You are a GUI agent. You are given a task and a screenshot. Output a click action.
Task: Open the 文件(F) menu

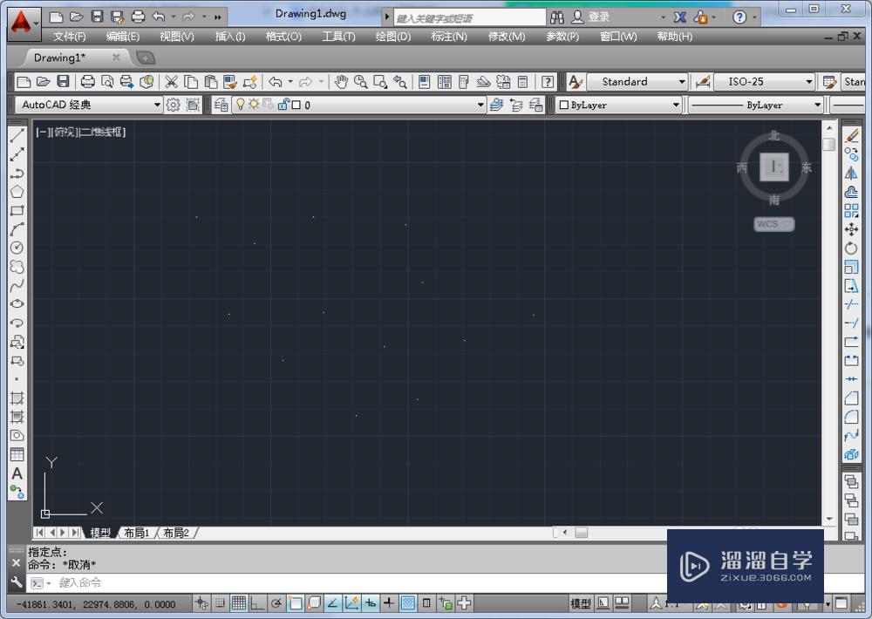70,37
